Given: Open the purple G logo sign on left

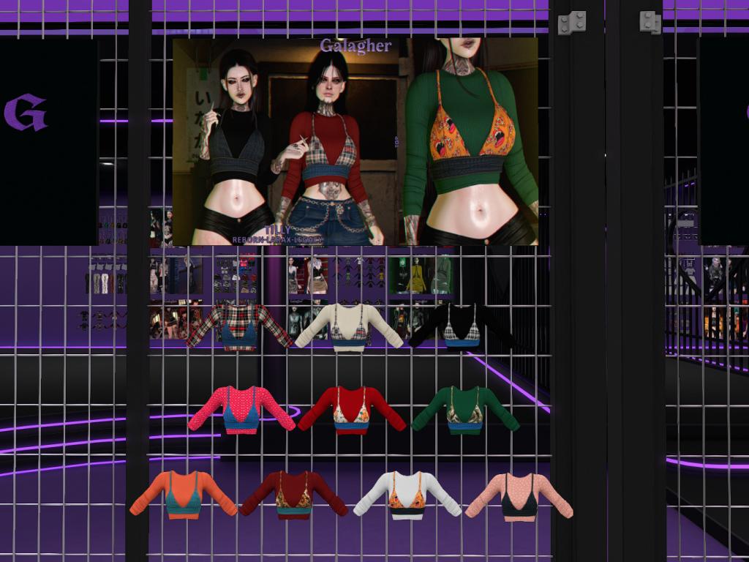Looking at the screenshot, I should point(26,113).
